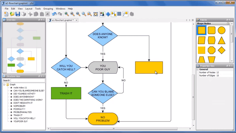The width and height of the screenshot is (236, 133).
Task: Select the unlabeled yellow rectangle node
Action: pos(149,68)
